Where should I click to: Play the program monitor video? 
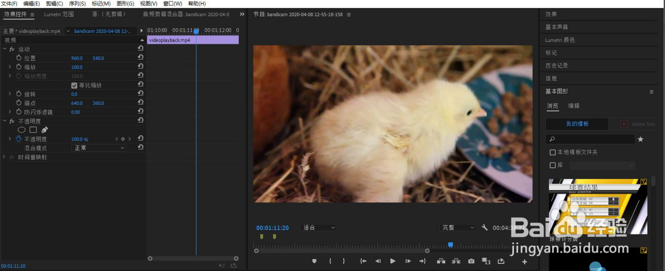pyautogui.click(x=393, y=261)
